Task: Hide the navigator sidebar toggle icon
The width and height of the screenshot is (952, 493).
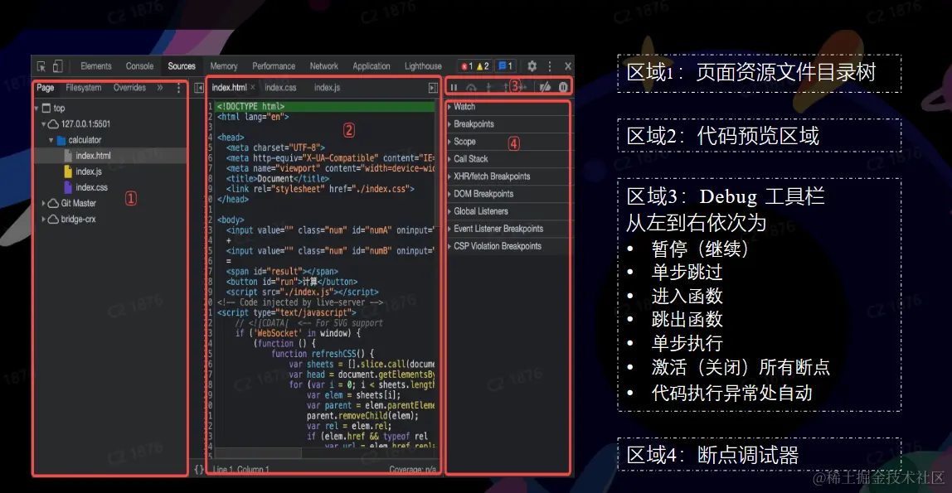Action: tap(199, 88)
